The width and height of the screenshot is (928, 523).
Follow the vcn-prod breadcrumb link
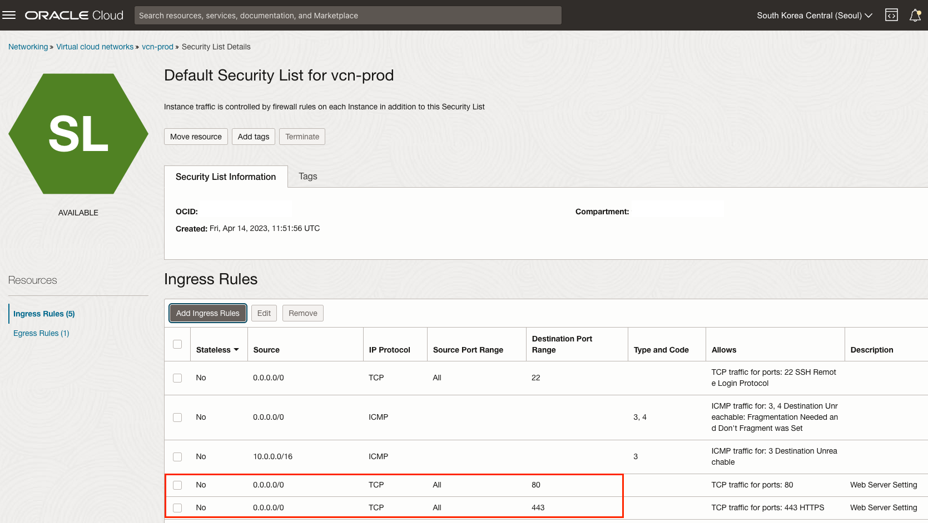point(157,47)
